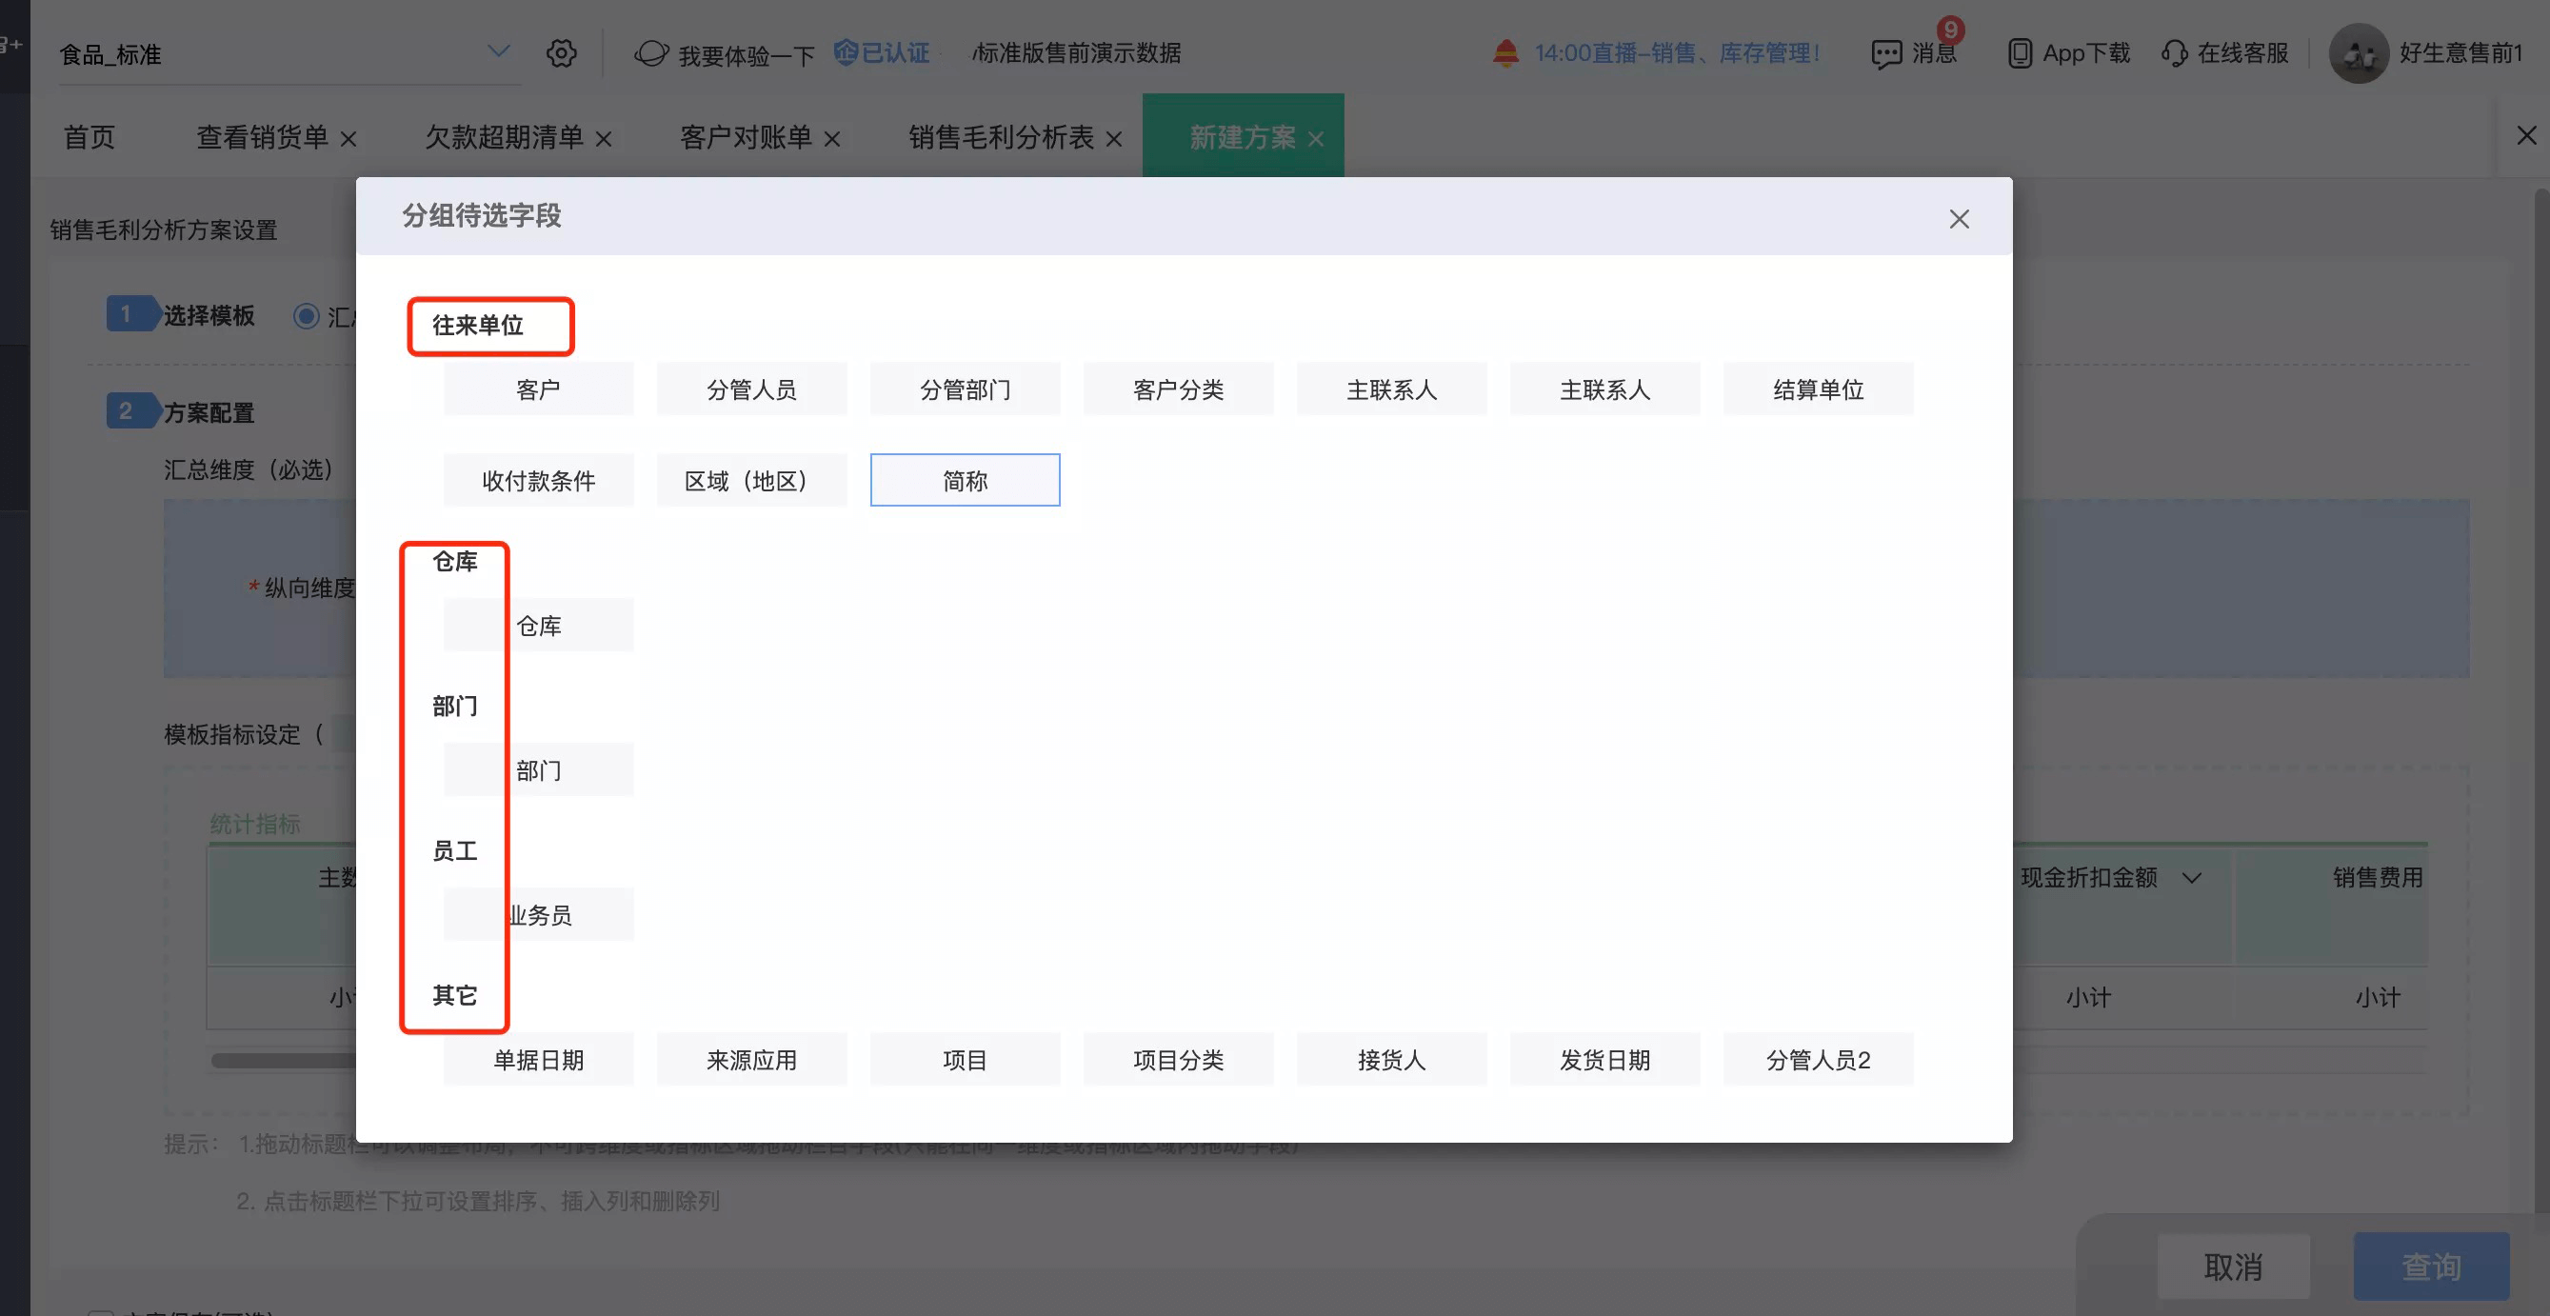Close the 查看销货单 tab
This screenshot has height=1316, width=2550.
[x=349, y=139]
